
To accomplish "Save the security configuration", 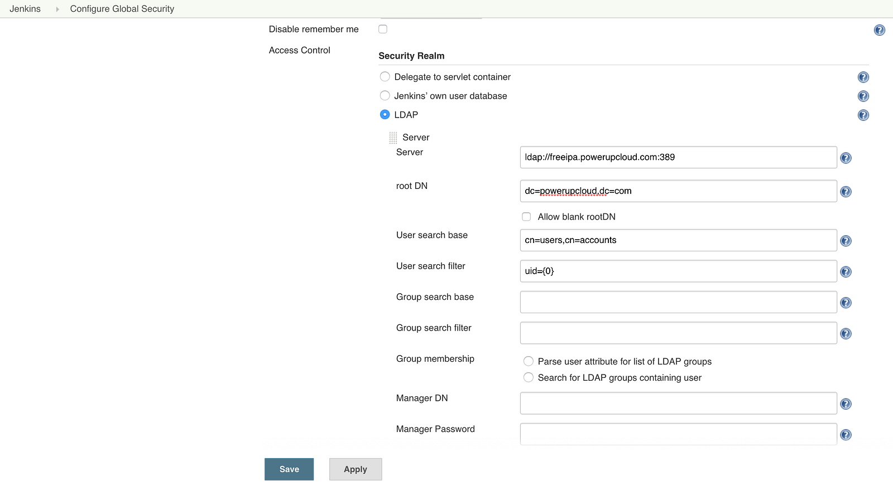I will [x=289, y=469].
